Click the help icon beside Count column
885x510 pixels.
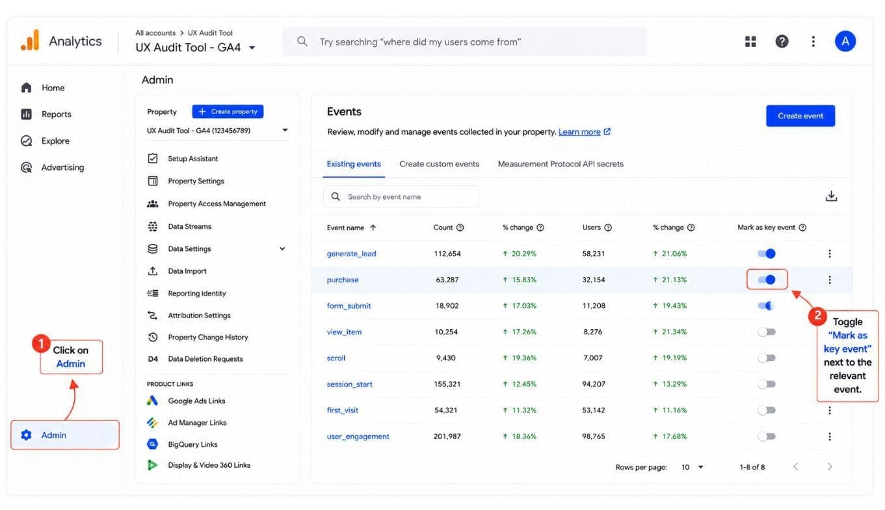coord(460,228)
